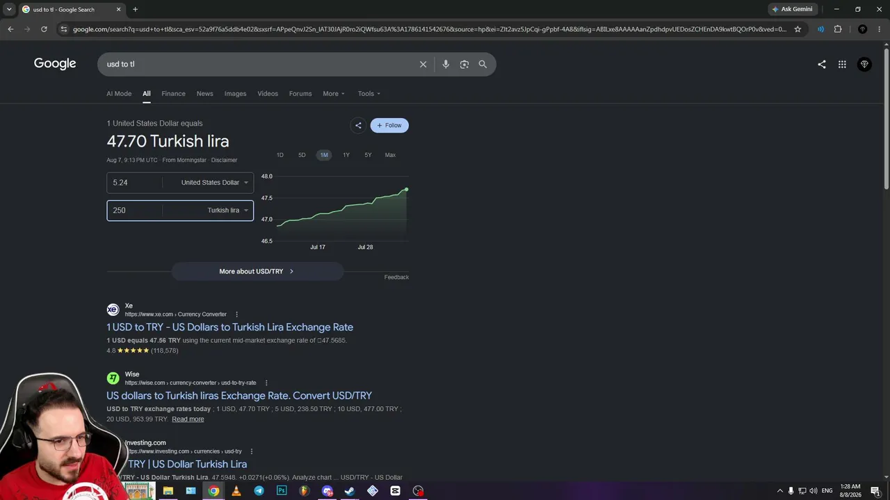The height and width of the screenshot is (500, 890).
Task: Click the Google logo
Action: (x=55, y=64)
